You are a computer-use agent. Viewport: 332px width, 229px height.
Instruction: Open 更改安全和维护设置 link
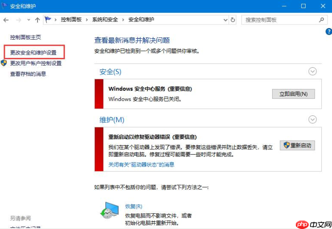34,52
